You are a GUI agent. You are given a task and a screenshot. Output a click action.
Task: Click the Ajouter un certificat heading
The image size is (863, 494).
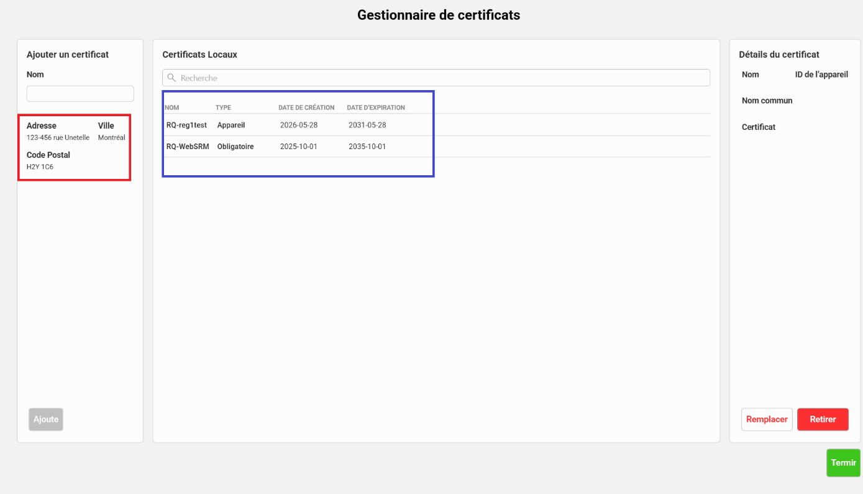click(68, 55)
